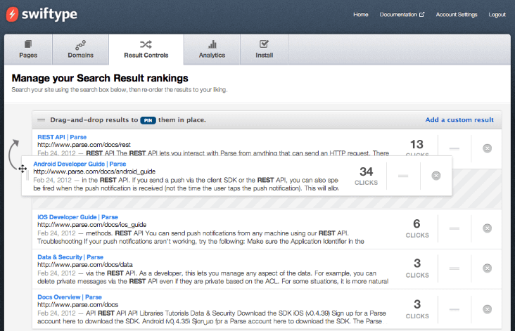Switch to the Domains tab
Image resolution: width=515 pixels, height=331 pixels.
click(80, 49)
